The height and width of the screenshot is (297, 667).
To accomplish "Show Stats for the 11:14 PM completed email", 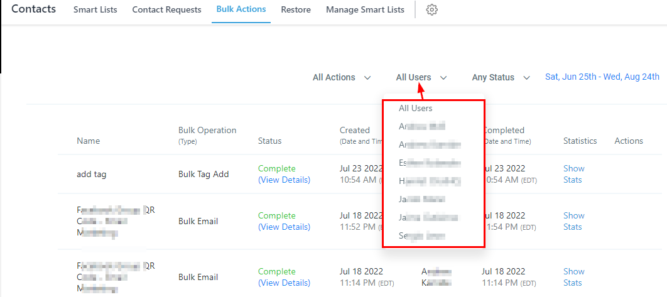I will tap(573, 277).
